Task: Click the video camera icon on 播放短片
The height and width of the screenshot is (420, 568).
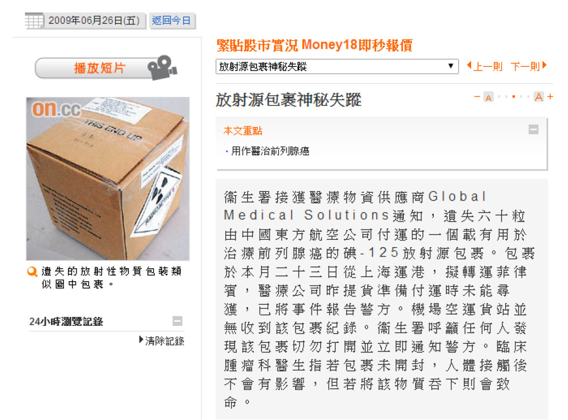Action: [162, 67]
